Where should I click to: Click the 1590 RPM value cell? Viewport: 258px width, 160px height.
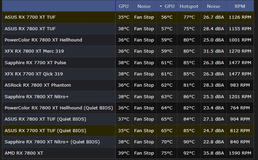(x=240, y=153)
